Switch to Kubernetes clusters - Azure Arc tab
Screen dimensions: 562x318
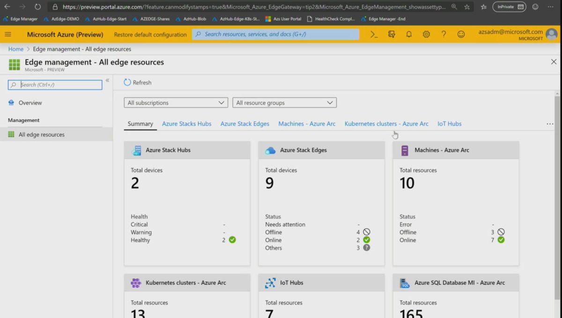tap(386, 124)
